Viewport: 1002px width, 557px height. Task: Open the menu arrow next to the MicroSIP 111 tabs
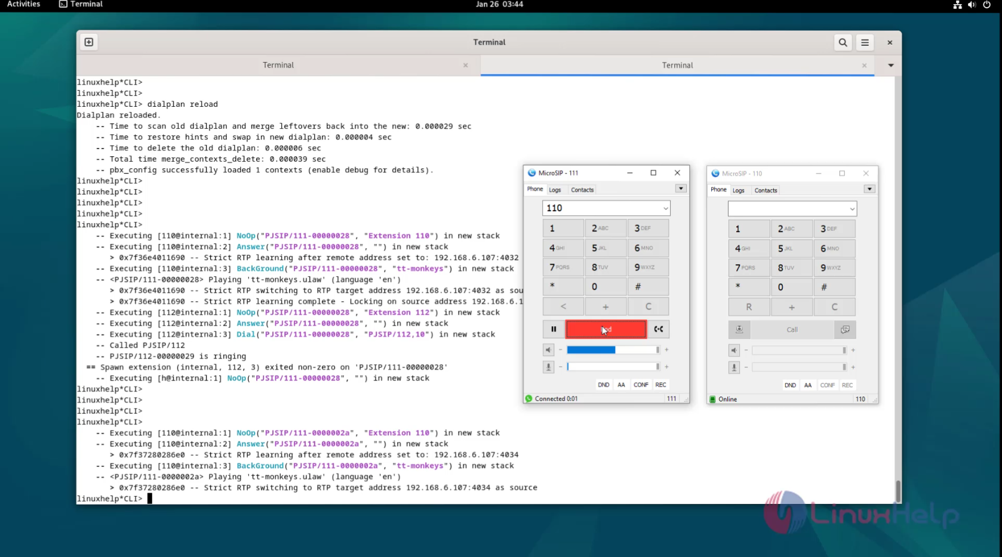coord(681,189)
